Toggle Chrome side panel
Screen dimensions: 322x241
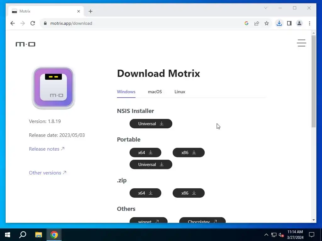[289, 23]
